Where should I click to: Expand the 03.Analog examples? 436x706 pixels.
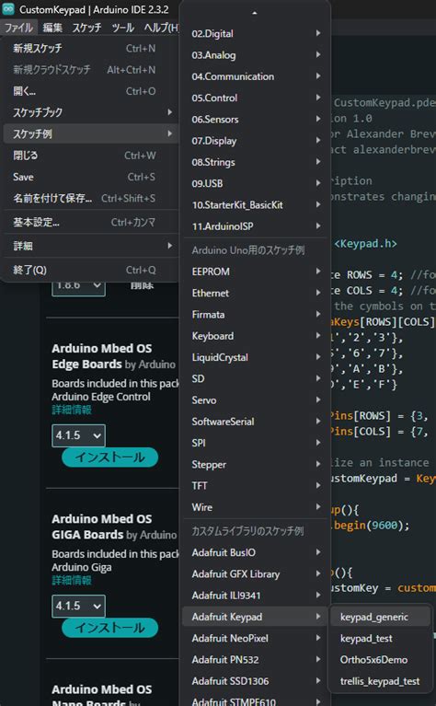(256, 55)
